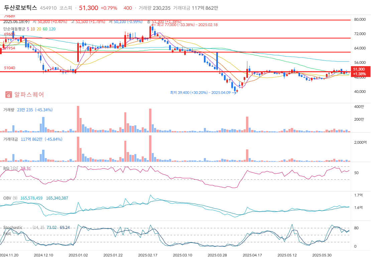Viewport: 371px width, 260px height.
Task: Click the stock name 두산로보틱스
Action: coord(21,8)
